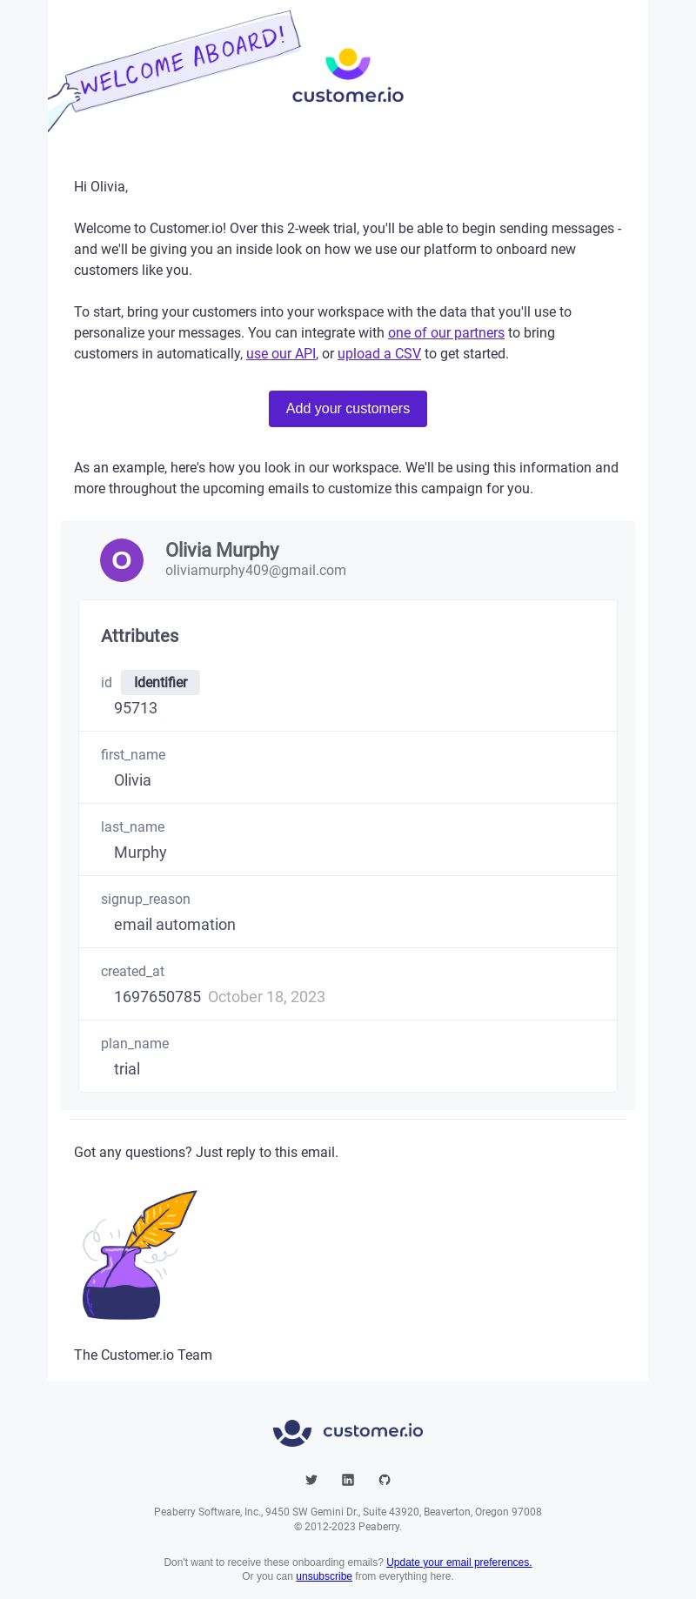Select the oliviamurphy409@gmail.com email address
Image resolution: width=696 pixels, height=1599 pixels.
256,571
